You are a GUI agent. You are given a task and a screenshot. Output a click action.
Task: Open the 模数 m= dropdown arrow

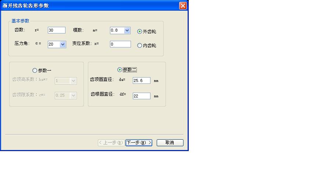127,30
